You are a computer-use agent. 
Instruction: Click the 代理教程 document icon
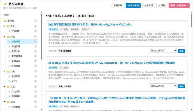[9, 107]
